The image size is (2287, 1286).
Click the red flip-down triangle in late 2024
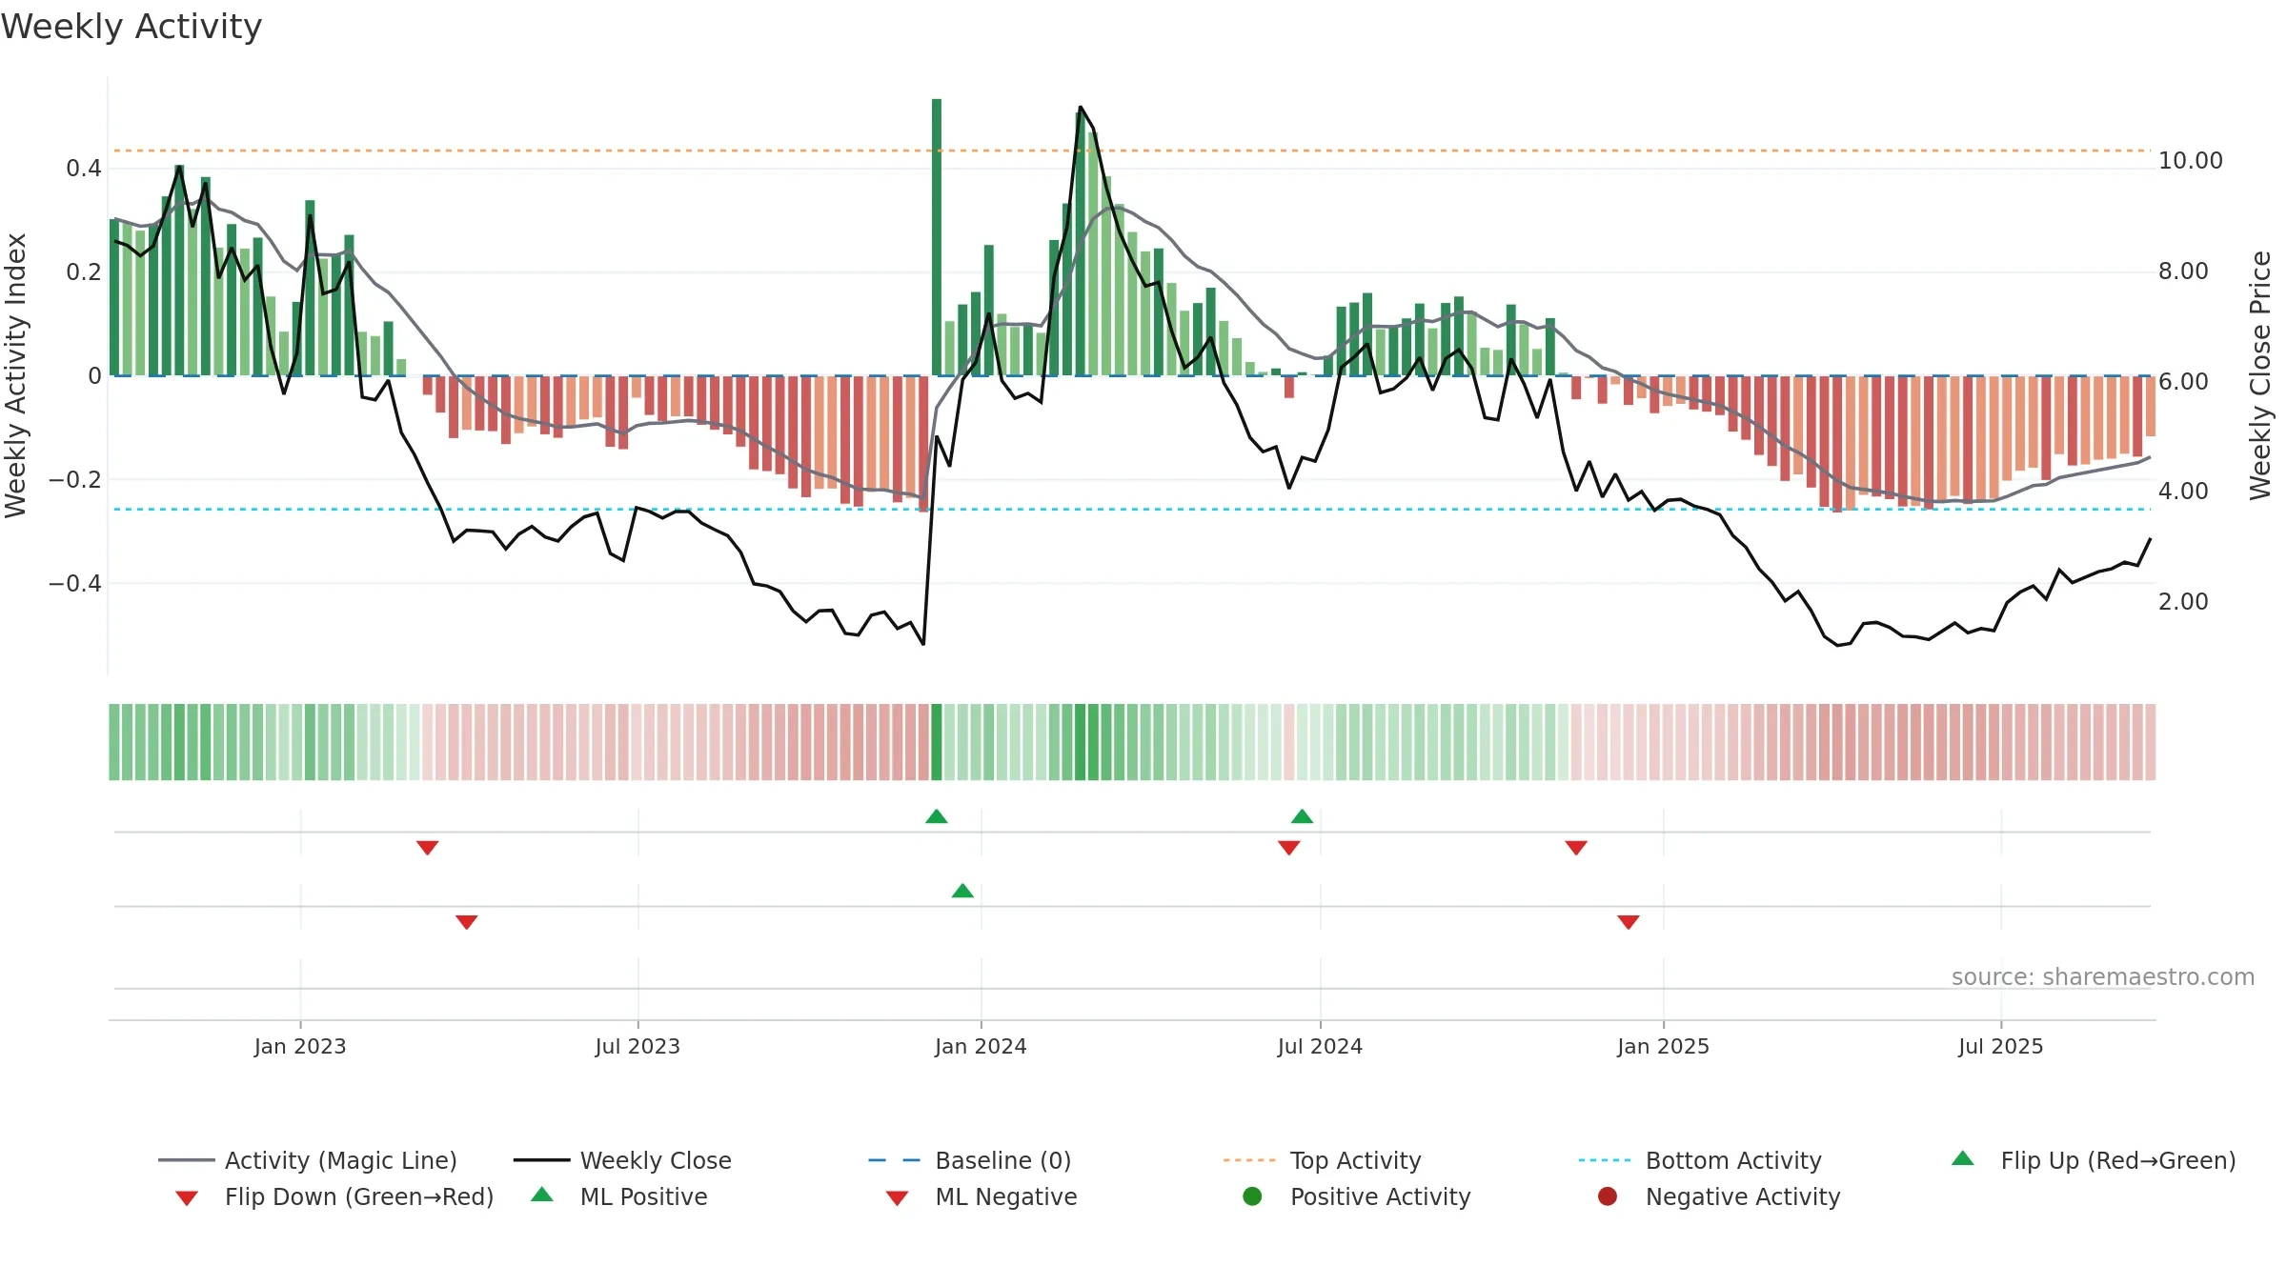[1576, 848]
